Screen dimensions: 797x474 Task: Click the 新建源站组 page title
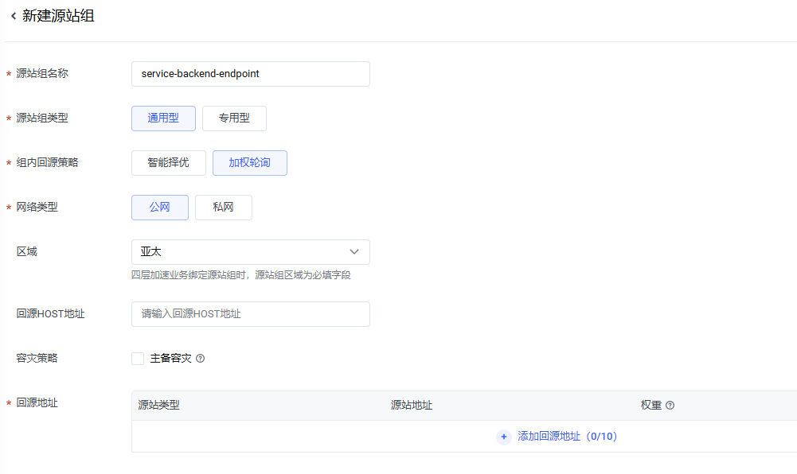pos(58,16)
